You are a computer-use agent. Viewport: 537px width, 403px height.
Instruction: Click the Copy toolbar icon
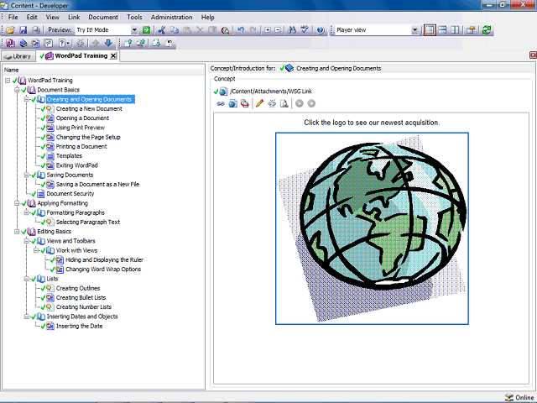point(175,30)
